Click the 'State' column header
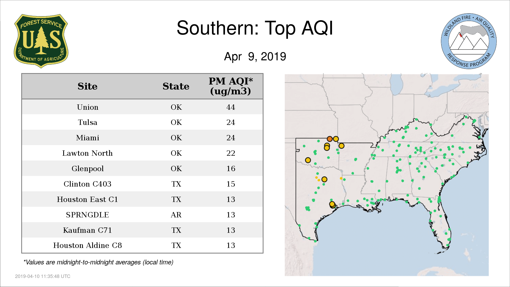 click(176, 86)
